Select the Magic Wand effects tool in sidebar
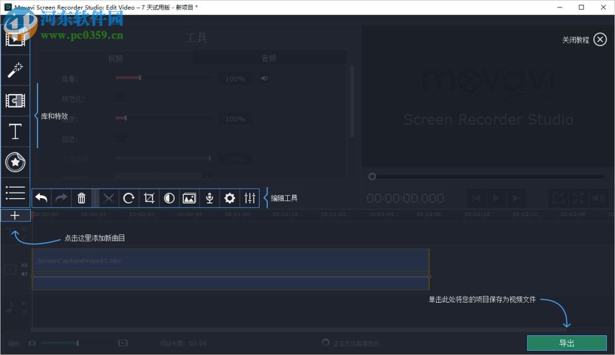 coord(15,69)
